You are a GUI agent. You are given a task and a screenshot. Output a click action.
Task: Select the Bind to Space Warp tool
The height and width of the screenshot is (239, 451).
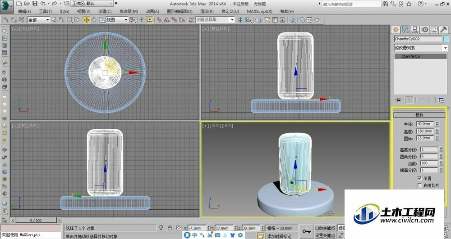point(21,19)
